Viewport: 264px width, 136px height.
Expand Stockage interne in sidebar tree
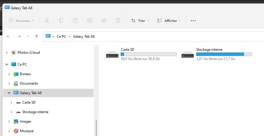coord(12,112)
